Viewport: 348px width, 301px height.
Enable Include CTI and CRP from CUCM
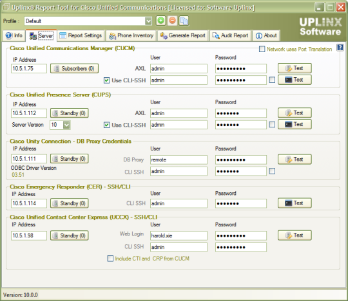(110, 259)
